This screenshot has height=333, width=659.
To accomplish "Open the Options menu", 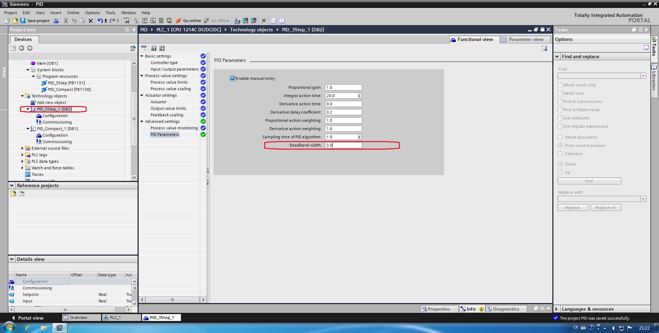I will (x=93, y=13).
